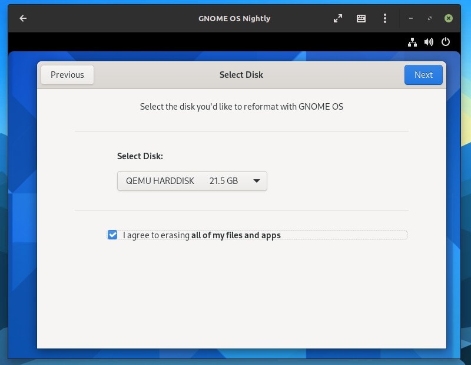Click the GNOME OS Nightly window title
This screenshot has width=471, height=365.
coord(234,18)
